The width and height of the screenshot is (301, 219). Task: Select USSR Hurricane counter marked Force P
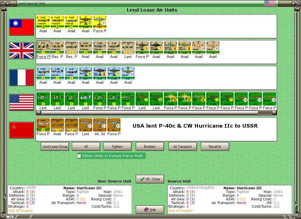71,125
